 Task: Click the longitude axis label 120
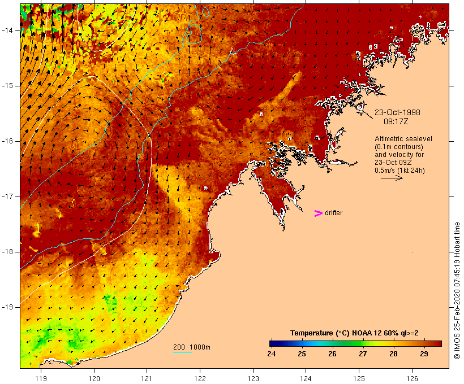pyautogui.click(x=94, y=378)
